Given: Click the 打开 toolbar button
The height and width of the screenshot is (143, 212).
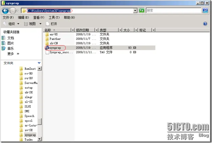Looking at the screenshot, I should click(x=51, y=24).
